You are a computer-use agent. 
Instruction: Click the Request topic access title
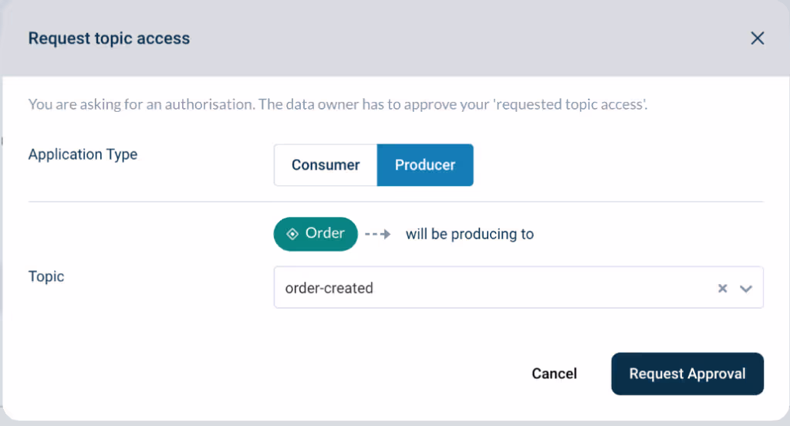[109, 39]
